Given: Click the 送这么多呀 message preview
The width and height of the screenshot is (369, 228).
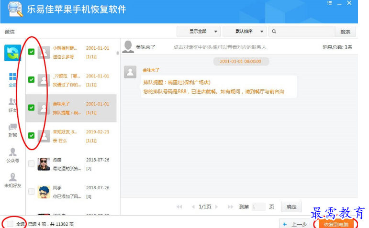Looking at the screenshot, I should [63, 57].
